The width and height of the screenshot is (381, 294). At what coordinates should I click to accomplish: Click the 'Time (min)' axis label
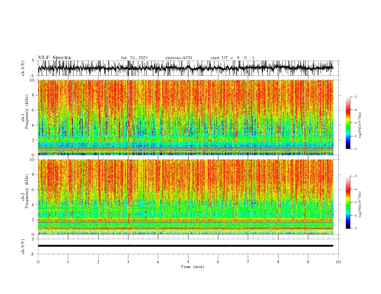click(x=192, y=267)
